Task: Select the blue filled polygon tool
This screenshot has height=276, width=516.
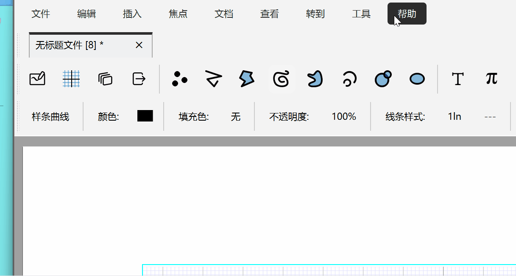Action: tap(247, 79)
